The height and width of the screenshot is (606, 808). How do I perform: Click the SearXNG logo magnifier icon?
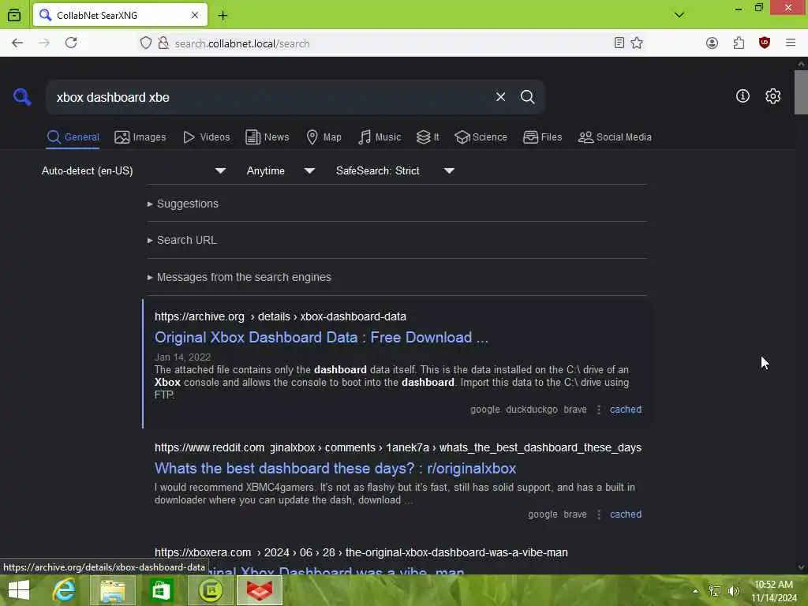pos(21,96)
